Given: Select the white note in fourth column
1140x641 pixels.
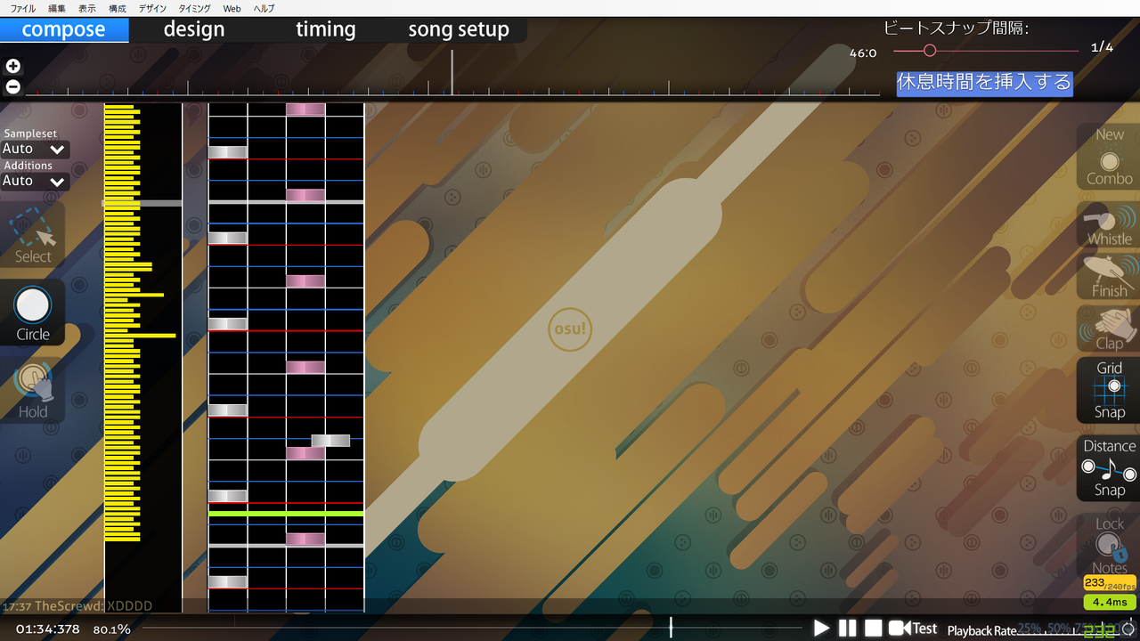Looking at the screenshot, I should tap(330, 441).
